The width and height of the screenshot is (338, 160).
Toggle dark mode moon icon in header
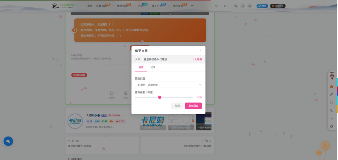tap(236, 6)
